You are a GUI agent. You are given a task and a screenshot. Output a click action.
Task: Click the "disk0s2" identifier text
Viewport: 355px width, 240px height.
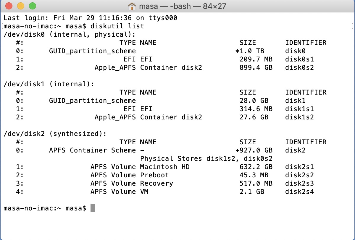(x=299, y=67)
